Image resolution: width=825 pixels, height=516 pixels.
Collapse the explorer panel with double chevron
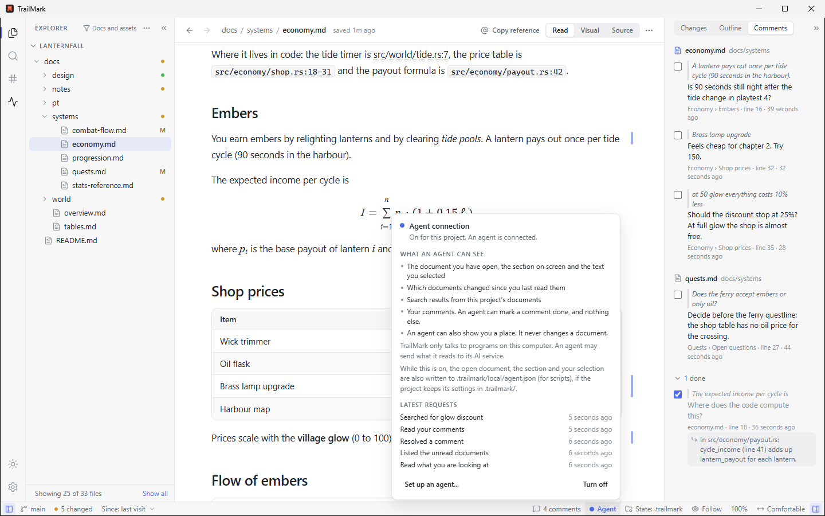[x=164, y=28]
